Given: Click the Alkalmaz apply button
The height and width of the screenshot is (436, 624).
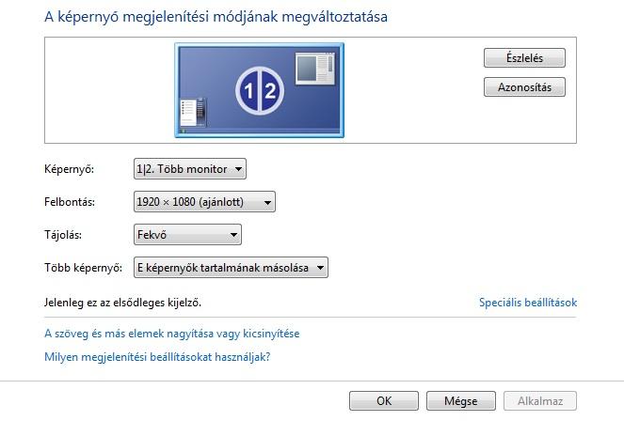Looking at the screenshot, I should [x=540, y=400].
